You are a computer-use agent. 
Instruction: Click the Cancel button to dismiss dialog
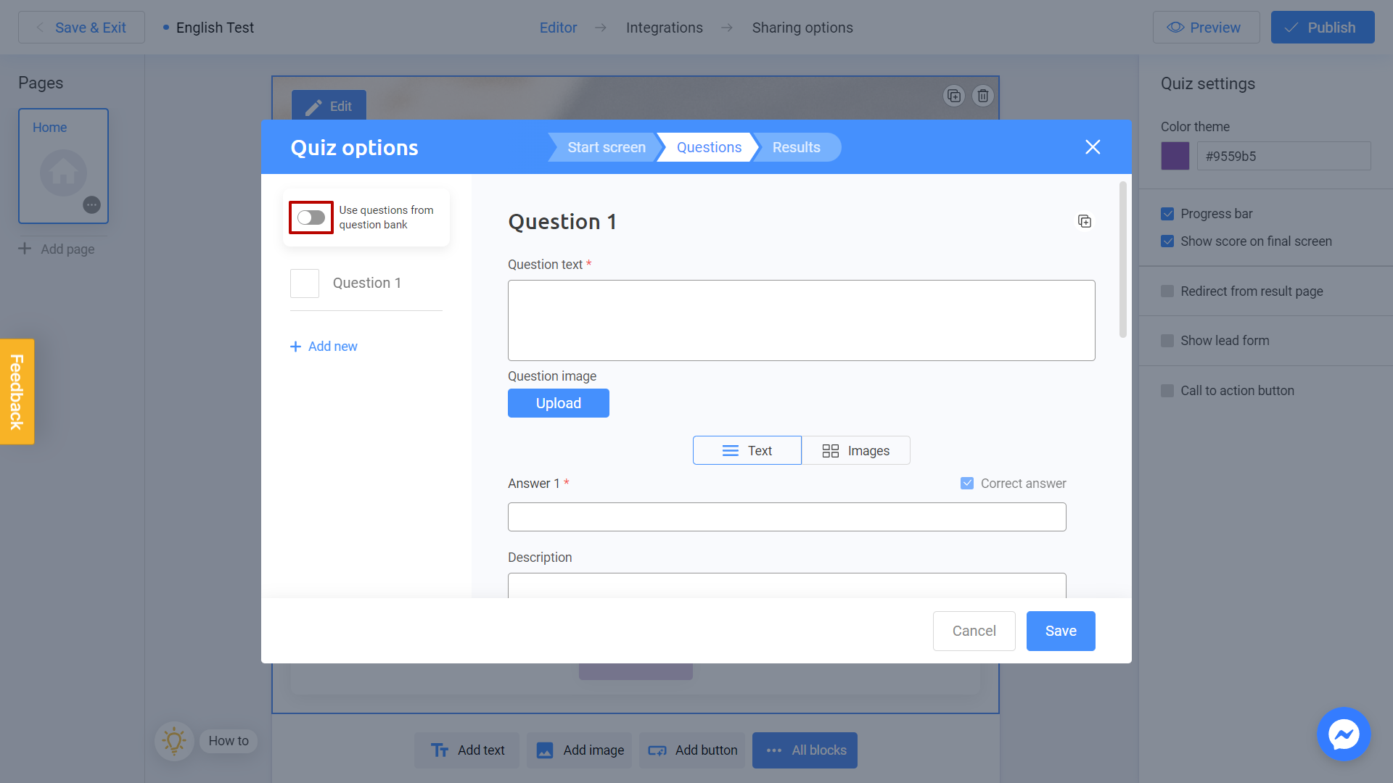click(x=974, y=630)
